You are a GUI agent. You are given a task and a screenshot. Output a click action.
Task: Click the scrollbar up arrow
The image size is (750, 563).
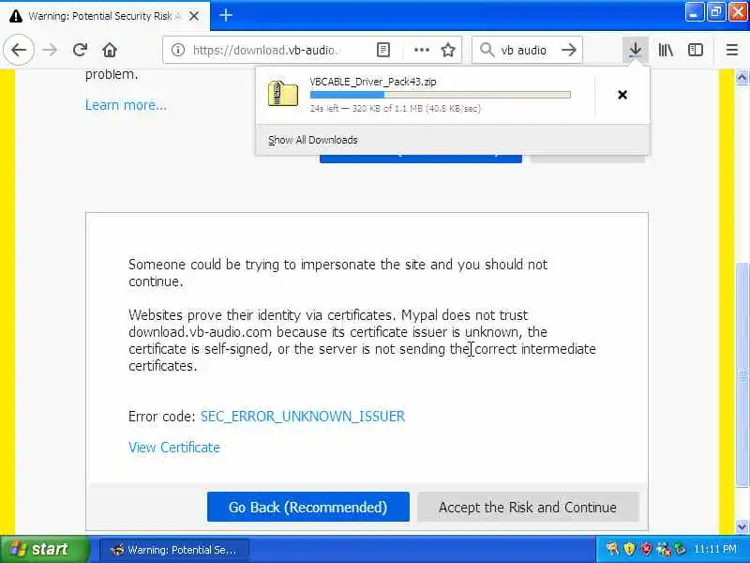742,77
